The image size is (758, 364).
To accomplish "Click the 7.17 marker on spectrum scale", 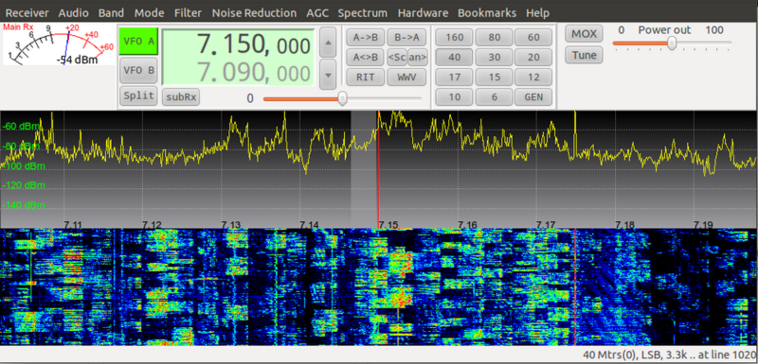I will tap(546, 225).
